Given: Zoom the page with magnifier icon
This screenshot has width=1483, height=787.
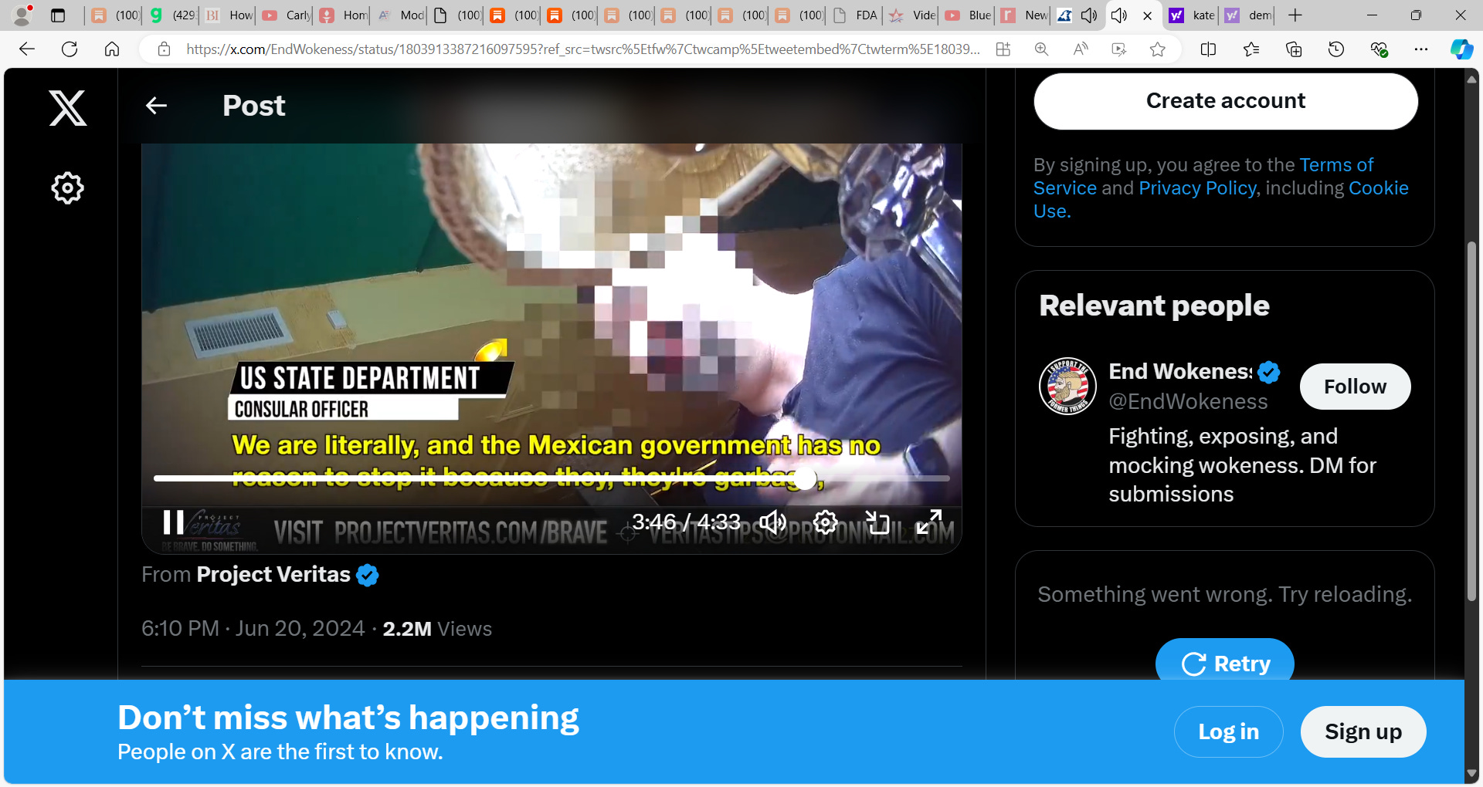Looking at the screenshot, I should pos(1041,49).
